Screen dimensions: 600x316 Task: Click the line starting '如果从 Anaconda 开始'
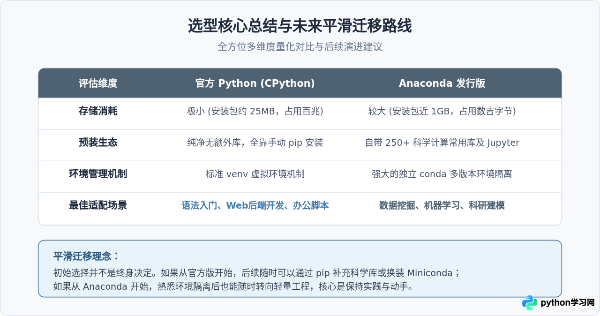pyautogui.click(x=233, y=286)
